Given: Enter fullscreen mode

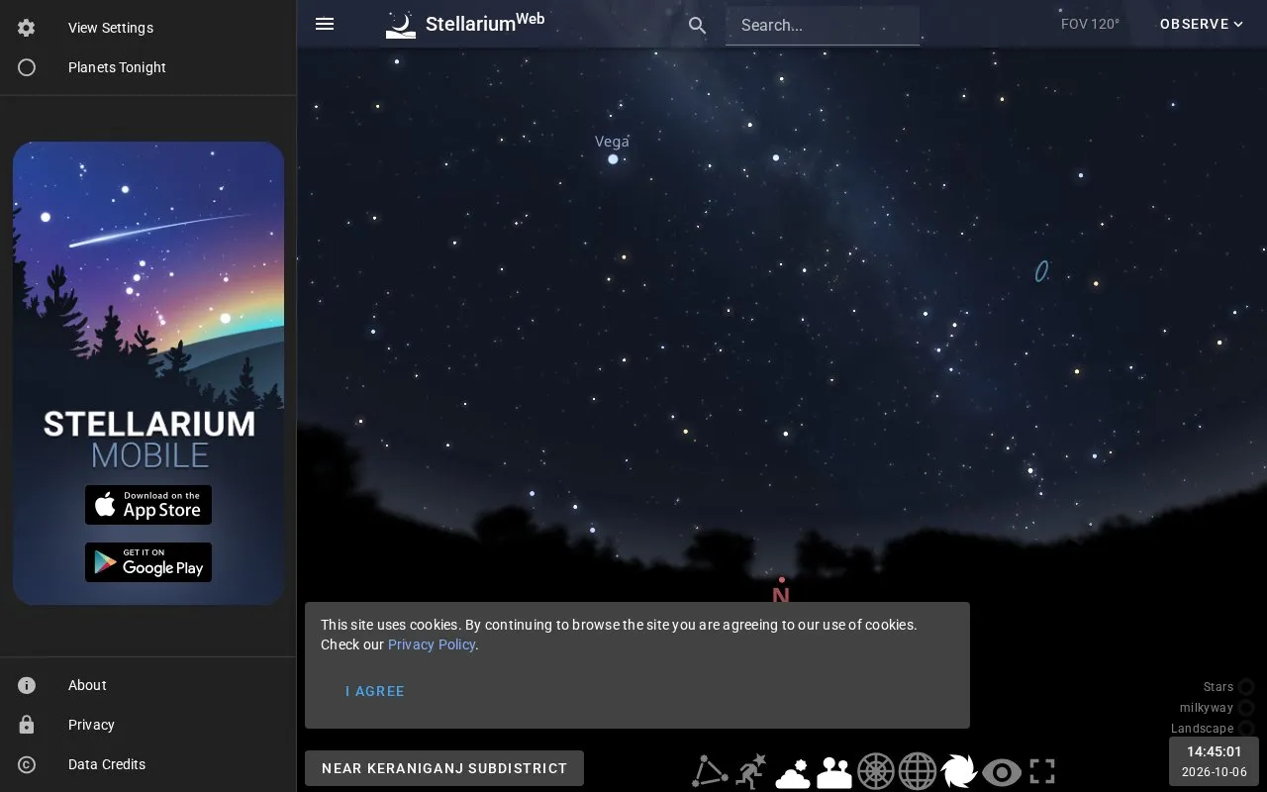Looking at the screenshot, I should pos(1042,771).
